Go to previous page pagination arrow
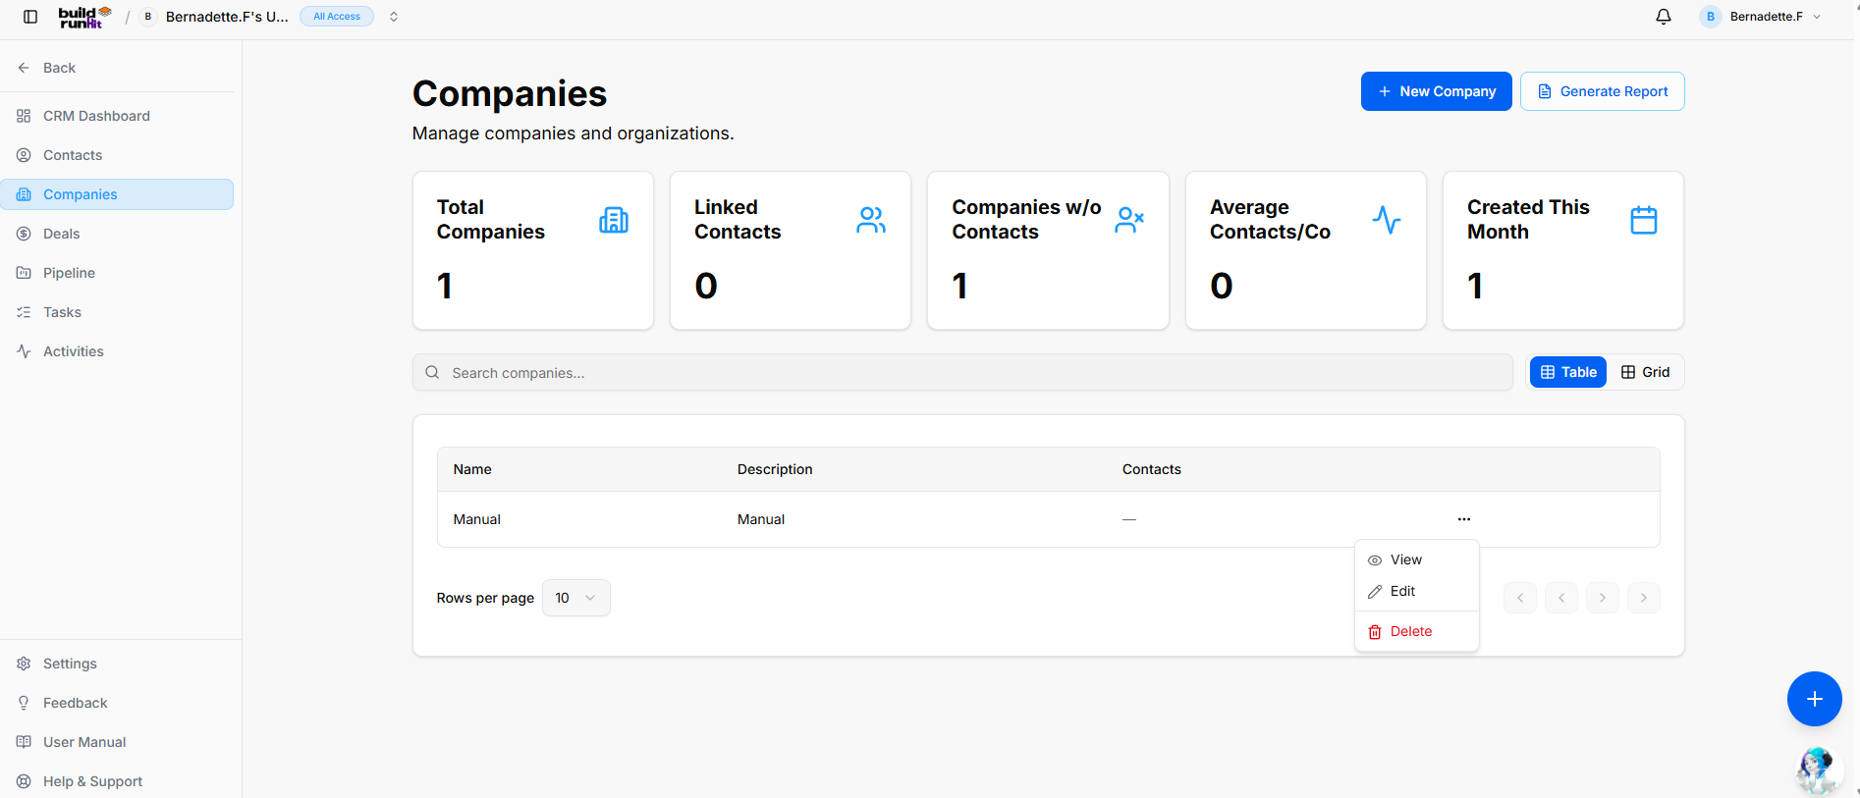1860x798 pixels. tap(1561, 598)
